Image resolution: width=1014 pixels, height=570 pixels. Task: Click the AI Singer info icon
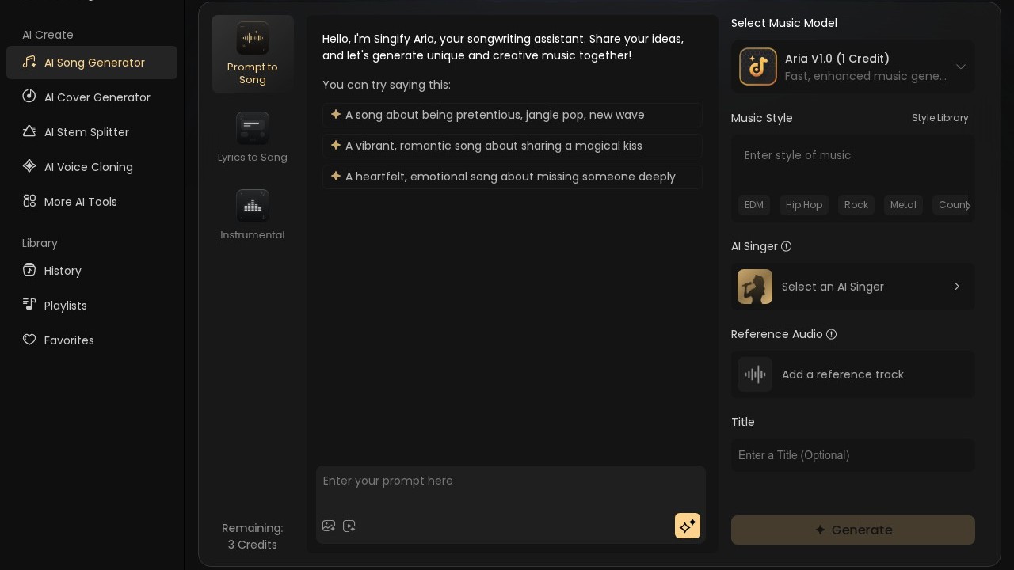point(787,246)
